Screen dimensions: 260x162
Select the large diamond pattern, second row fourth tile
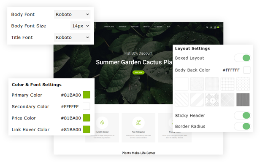pos(227,100)
